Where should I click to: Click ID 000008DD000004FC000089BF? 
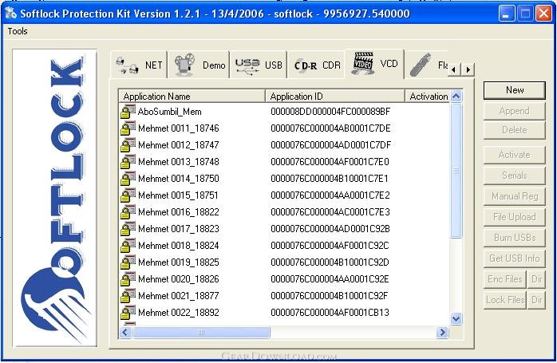click(x=330, y=112)
